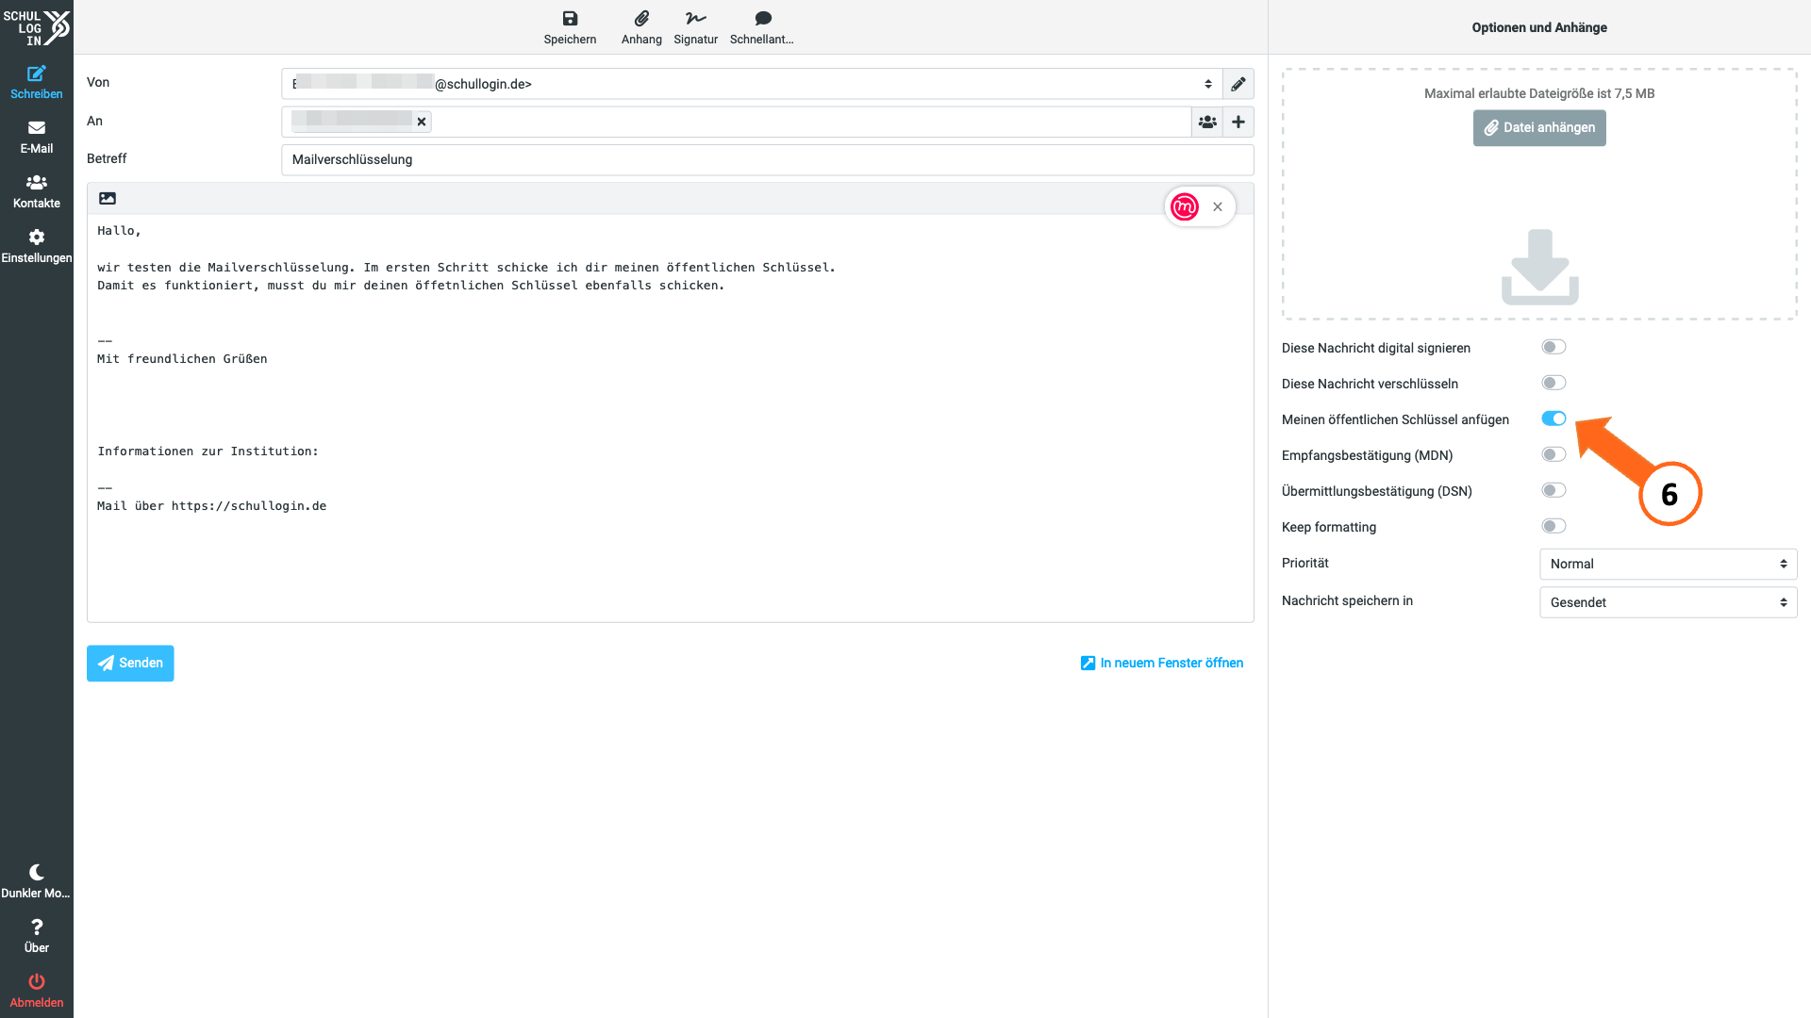The image size is (1811, 1018).
Task: Go to the E-Mail inbox
Action: [37, 137]
